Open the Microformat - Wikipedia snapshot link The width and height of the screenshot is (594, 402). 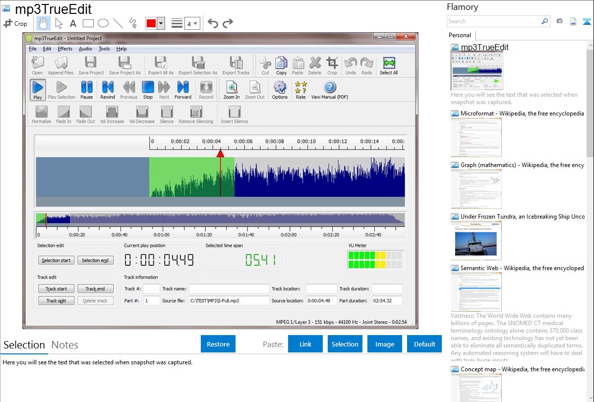click(522, 114)
